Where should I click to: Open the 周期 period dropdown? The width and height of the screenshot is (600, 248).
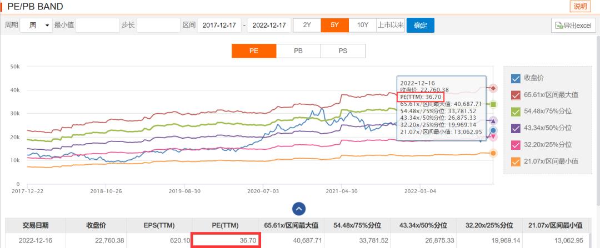36,25
